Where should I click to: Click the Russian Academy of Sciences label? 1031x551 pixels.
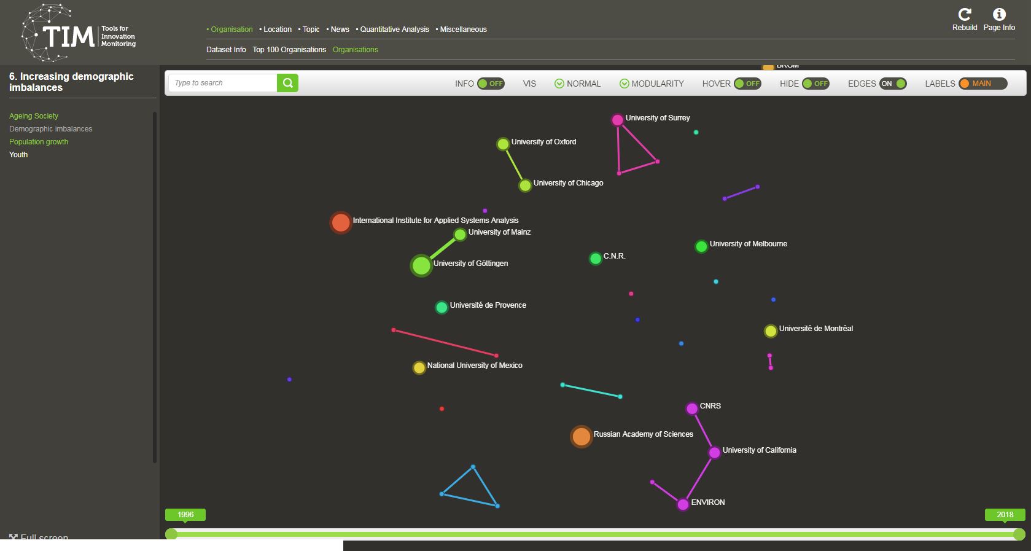click(643, 434)
